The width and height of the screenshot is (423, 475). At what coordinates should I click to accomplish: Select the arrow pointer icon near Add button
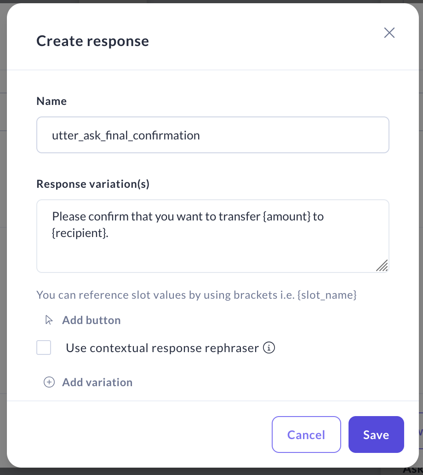[49, 320]
